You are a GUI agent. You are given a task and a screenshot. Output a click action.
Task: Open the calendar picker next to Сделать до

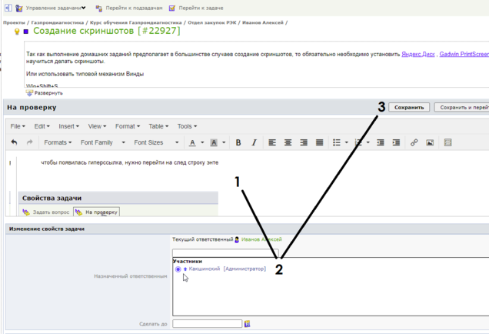point(248,324)
